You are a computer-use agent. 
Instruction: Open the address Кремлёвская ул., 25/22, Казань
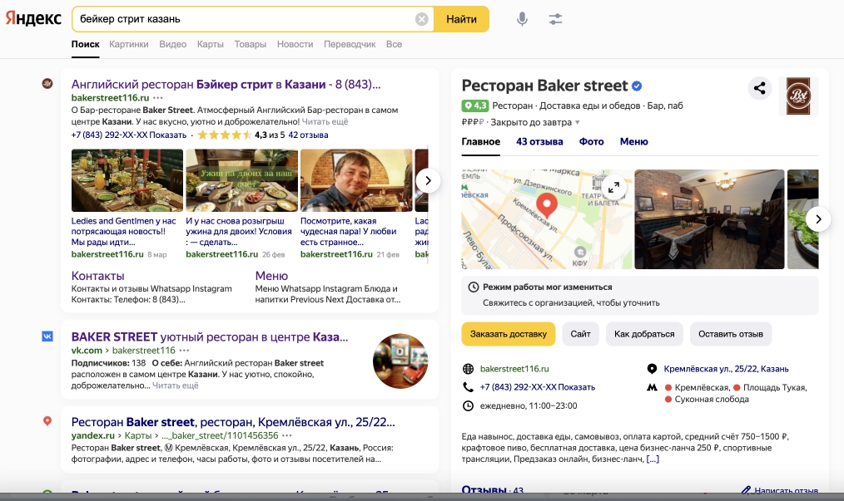click(x=726, y=369)
